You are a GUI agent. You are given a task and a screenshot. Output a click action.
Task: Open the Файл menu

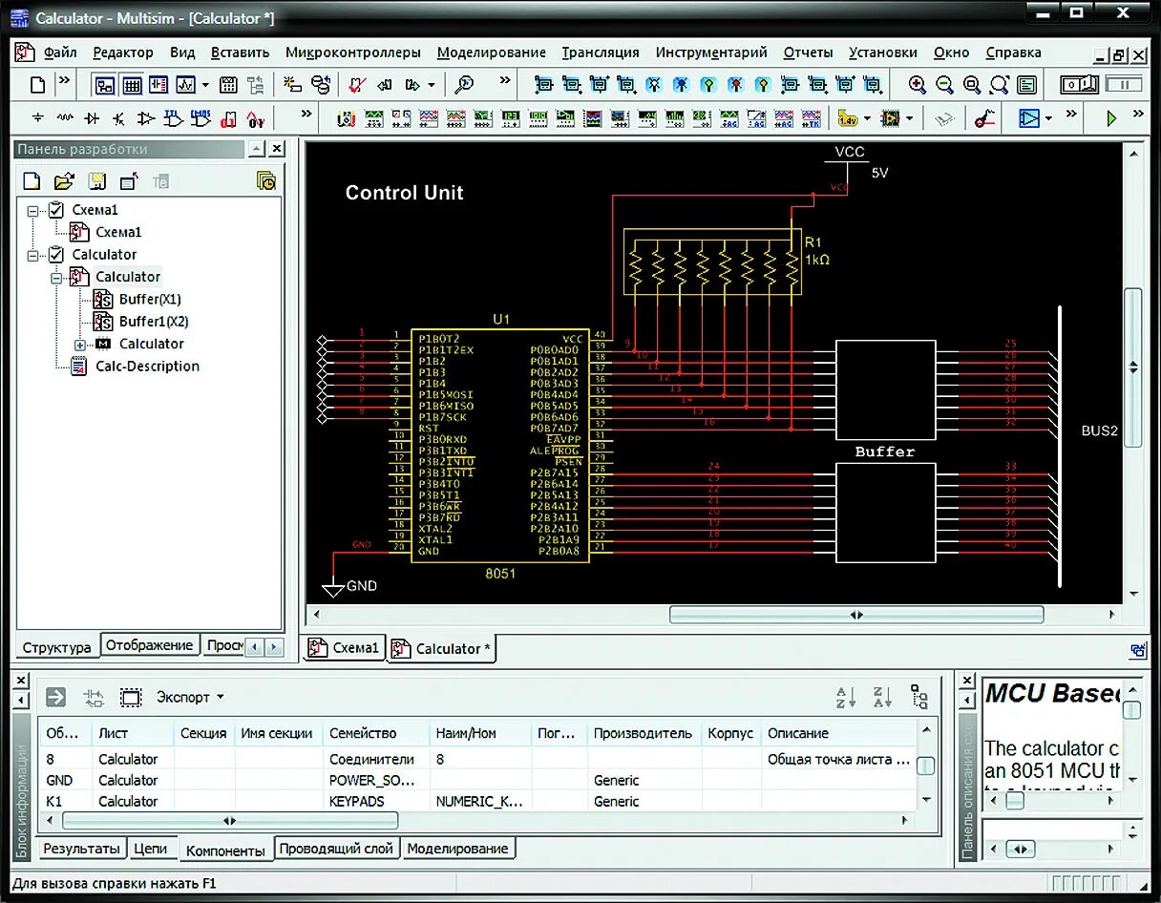tap(60, 52)
